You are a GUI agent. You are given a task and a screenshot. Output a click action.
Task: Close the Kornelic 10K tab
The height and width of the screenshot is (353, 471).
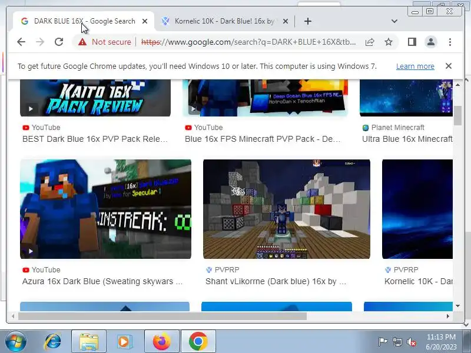coord(286,21)
